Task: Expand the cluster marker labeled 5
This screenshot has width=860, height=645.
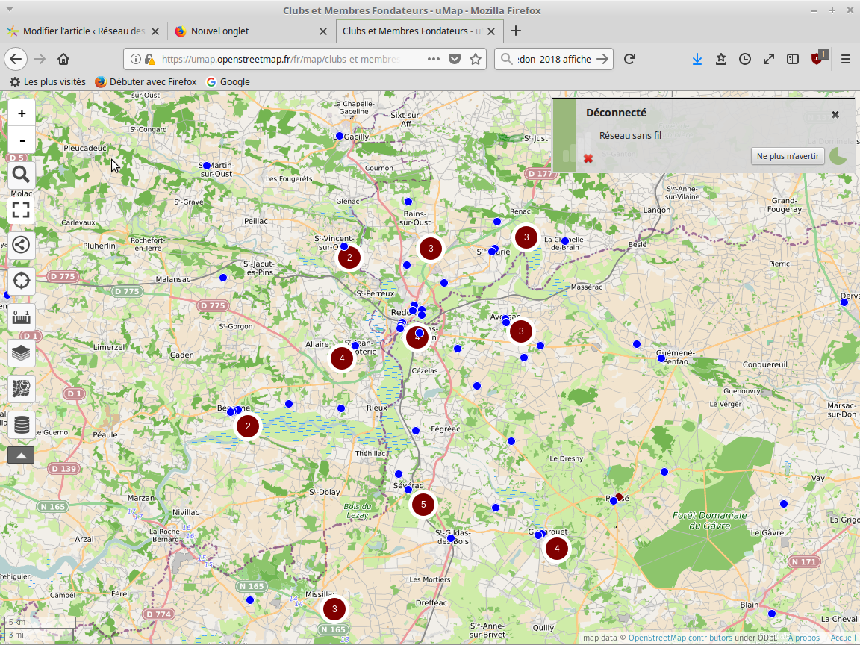Action: [x=423, y=505]
